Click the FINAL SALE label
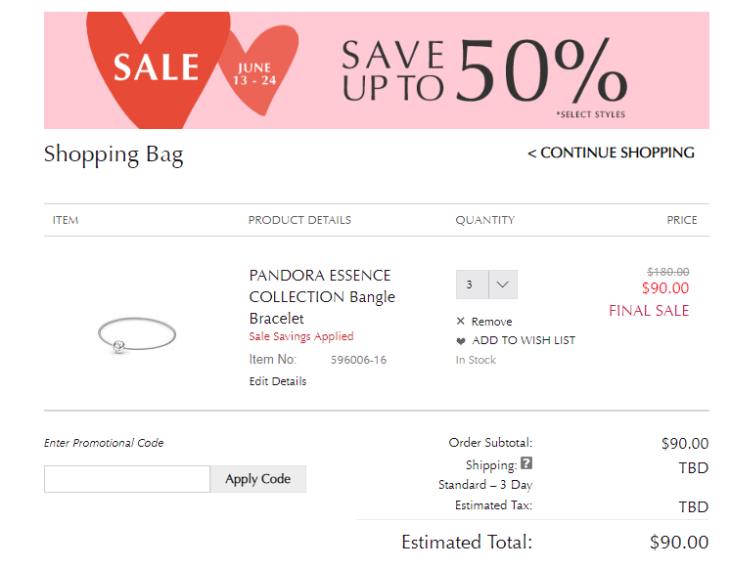Image resolution: width=731 pixels, height=568 pixels. pos(649,311)
